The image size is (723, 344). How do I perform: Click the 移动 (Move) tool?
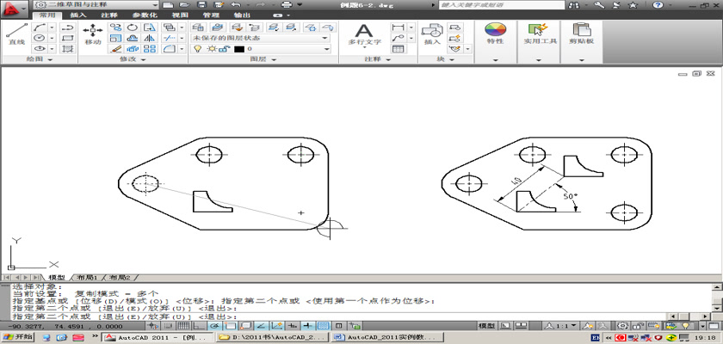(92, 33)
